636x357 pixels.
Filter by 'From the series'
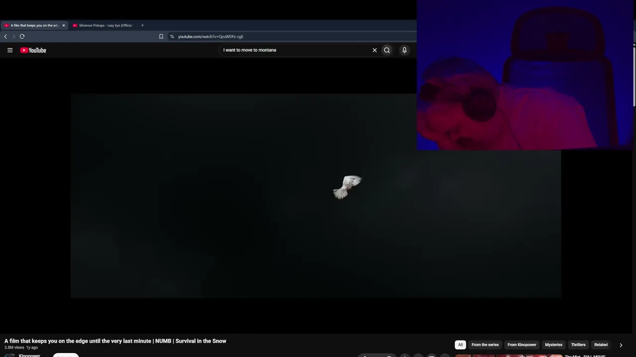485,345
